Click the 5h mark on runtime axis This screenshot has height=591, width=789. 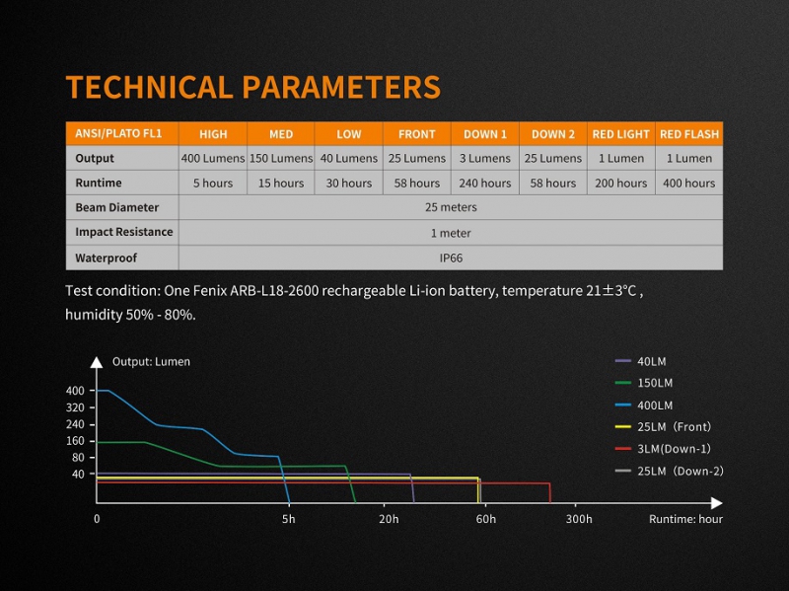289,519
